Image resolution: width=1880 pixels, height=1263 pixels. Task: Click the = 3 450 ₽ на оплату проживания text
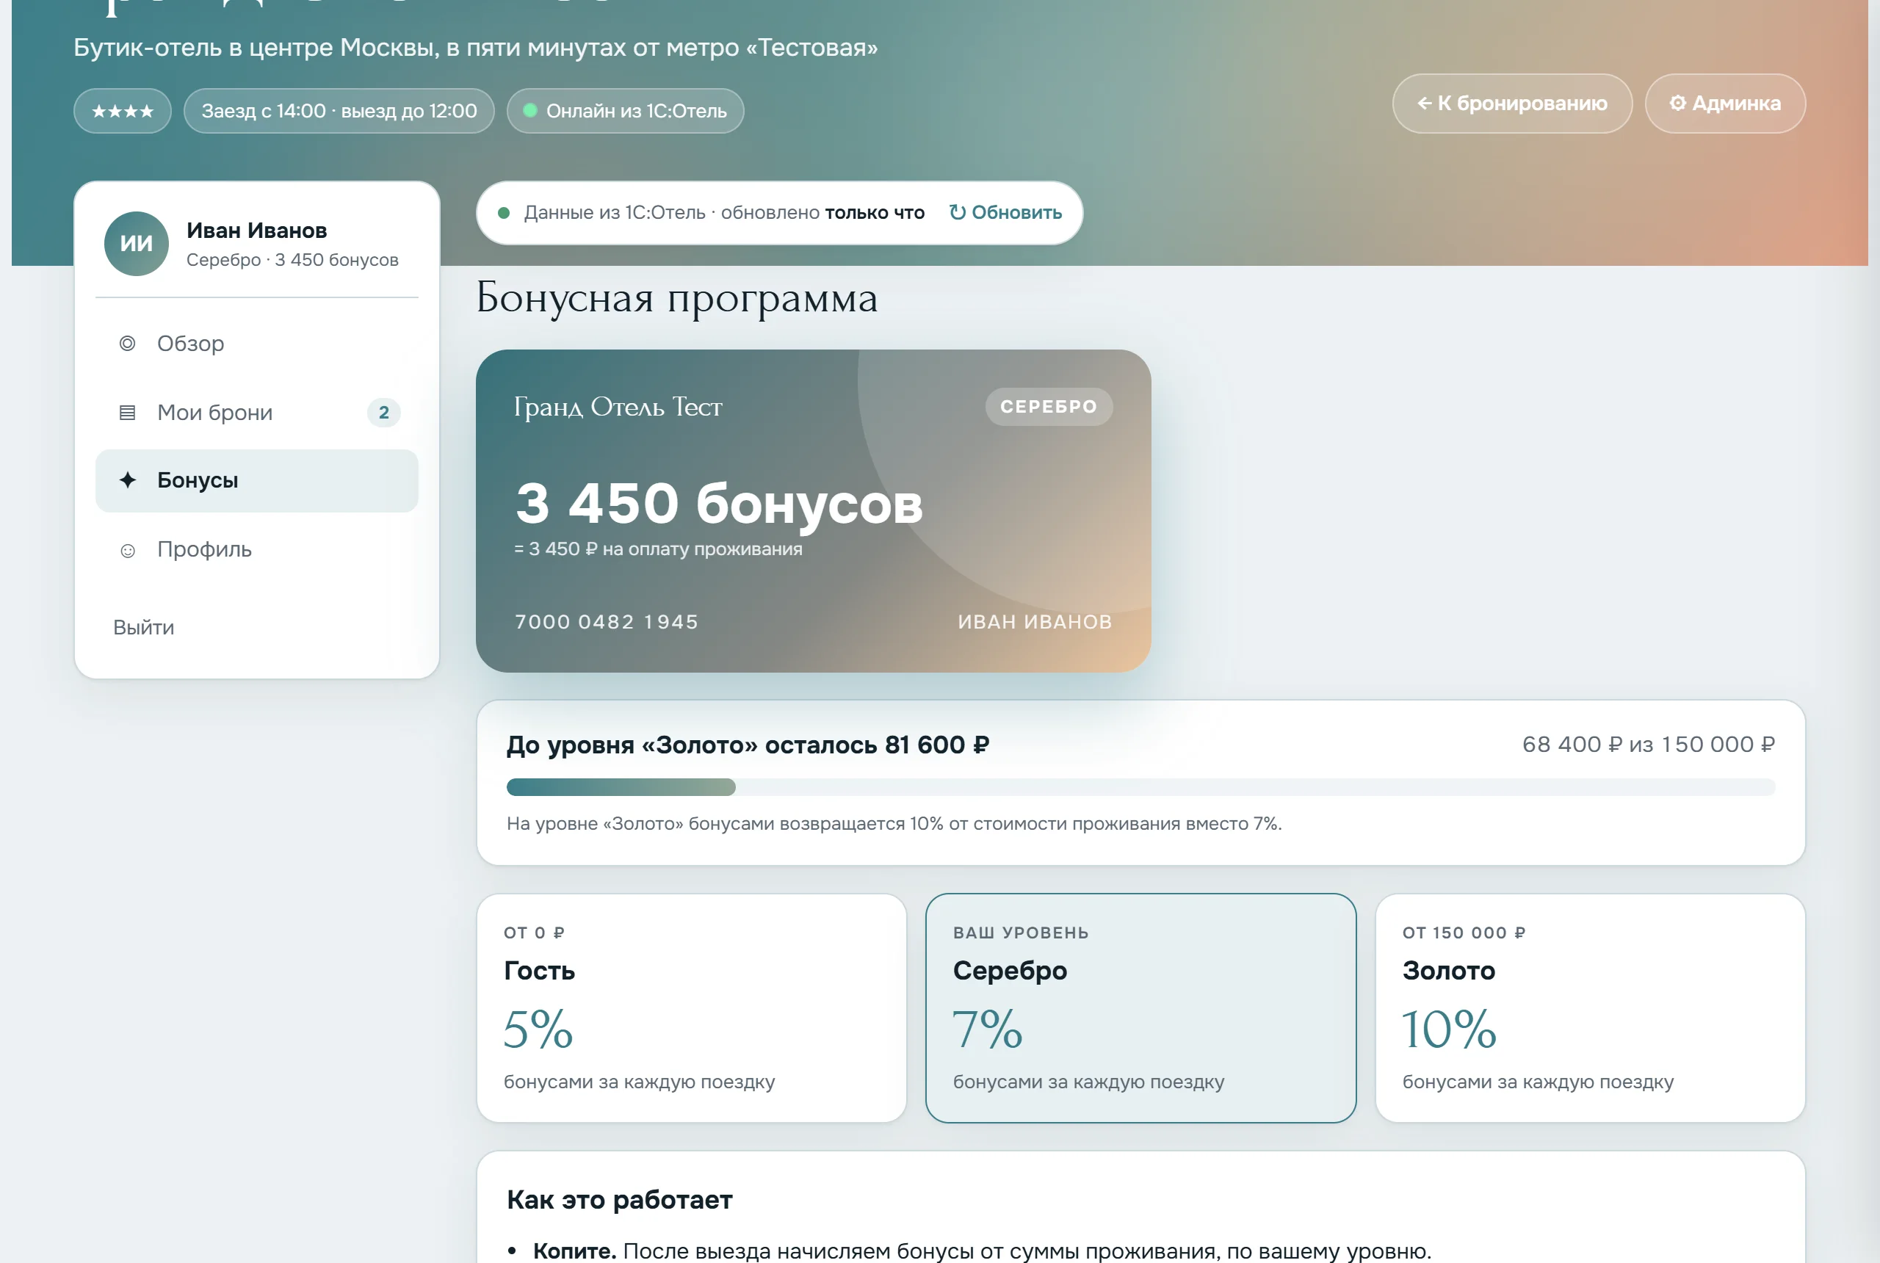tap(658, 549)
